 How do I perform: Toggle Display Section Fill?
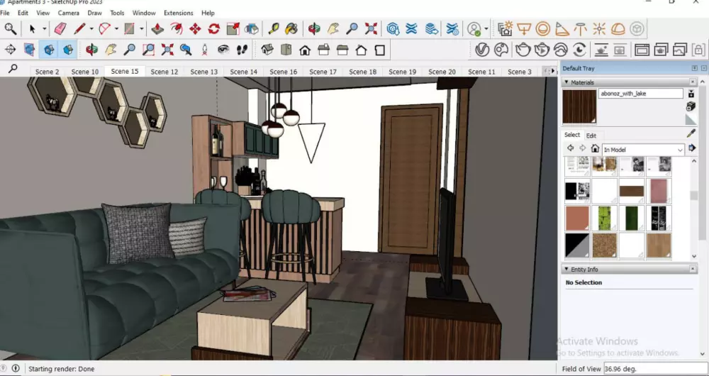(68, 50)
